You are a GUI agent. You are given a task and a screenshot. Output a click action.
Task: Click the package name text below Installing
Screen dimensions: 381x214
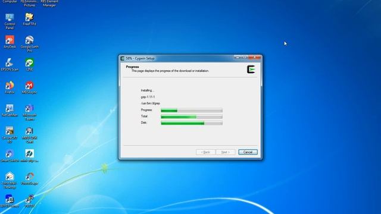click(148, 97)
